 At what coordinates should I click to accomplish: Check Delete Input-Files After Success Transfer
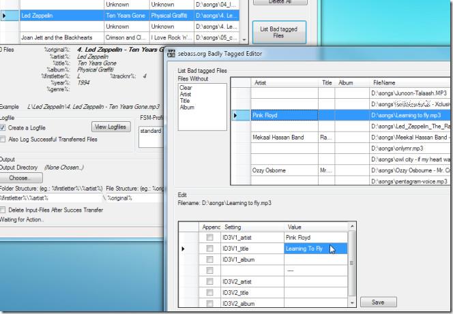(4, 210)
